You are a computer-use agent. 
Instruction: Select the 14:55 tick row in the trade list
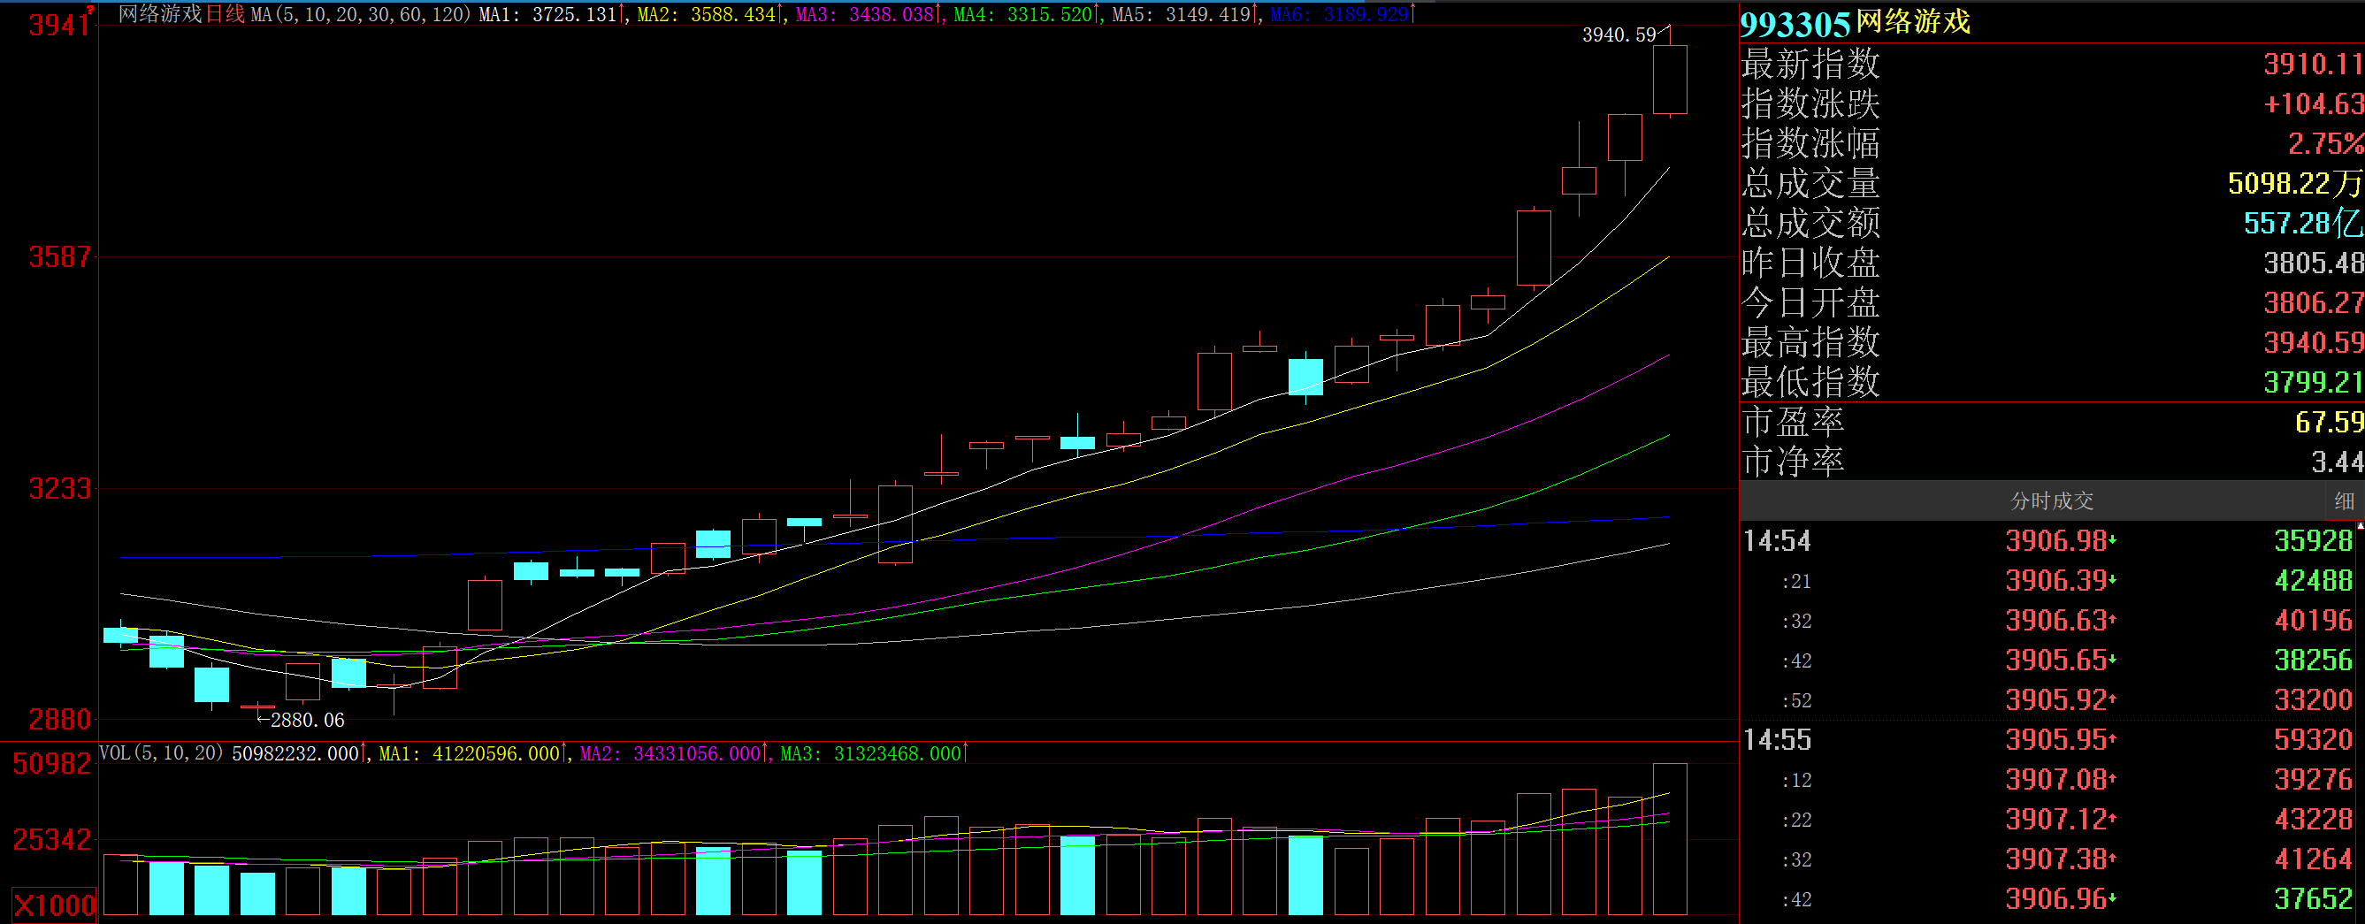click(x=2051, y=739)
